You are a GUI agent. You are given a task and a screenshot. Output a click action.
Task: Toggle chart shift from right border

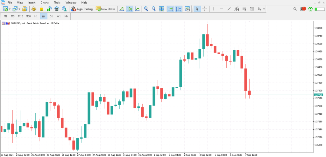(x=178, y=9)
